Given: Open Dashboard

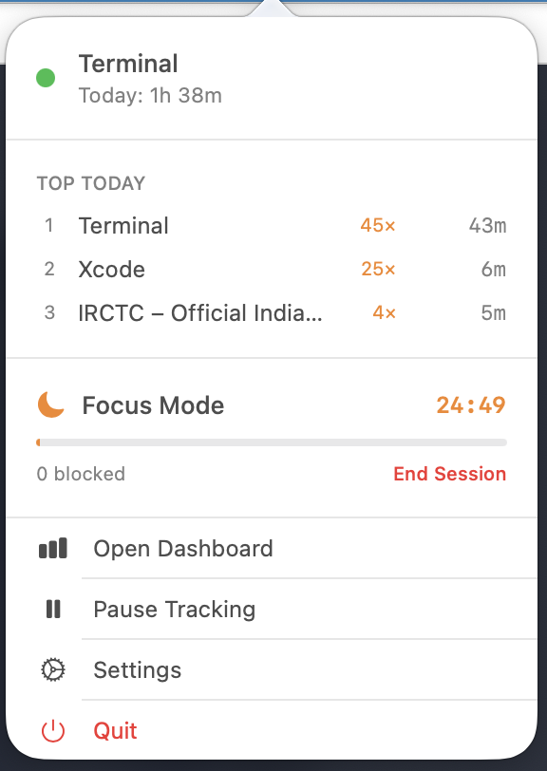Looking at the screenshot, I should pyautogui.click(x=183, y=548).
